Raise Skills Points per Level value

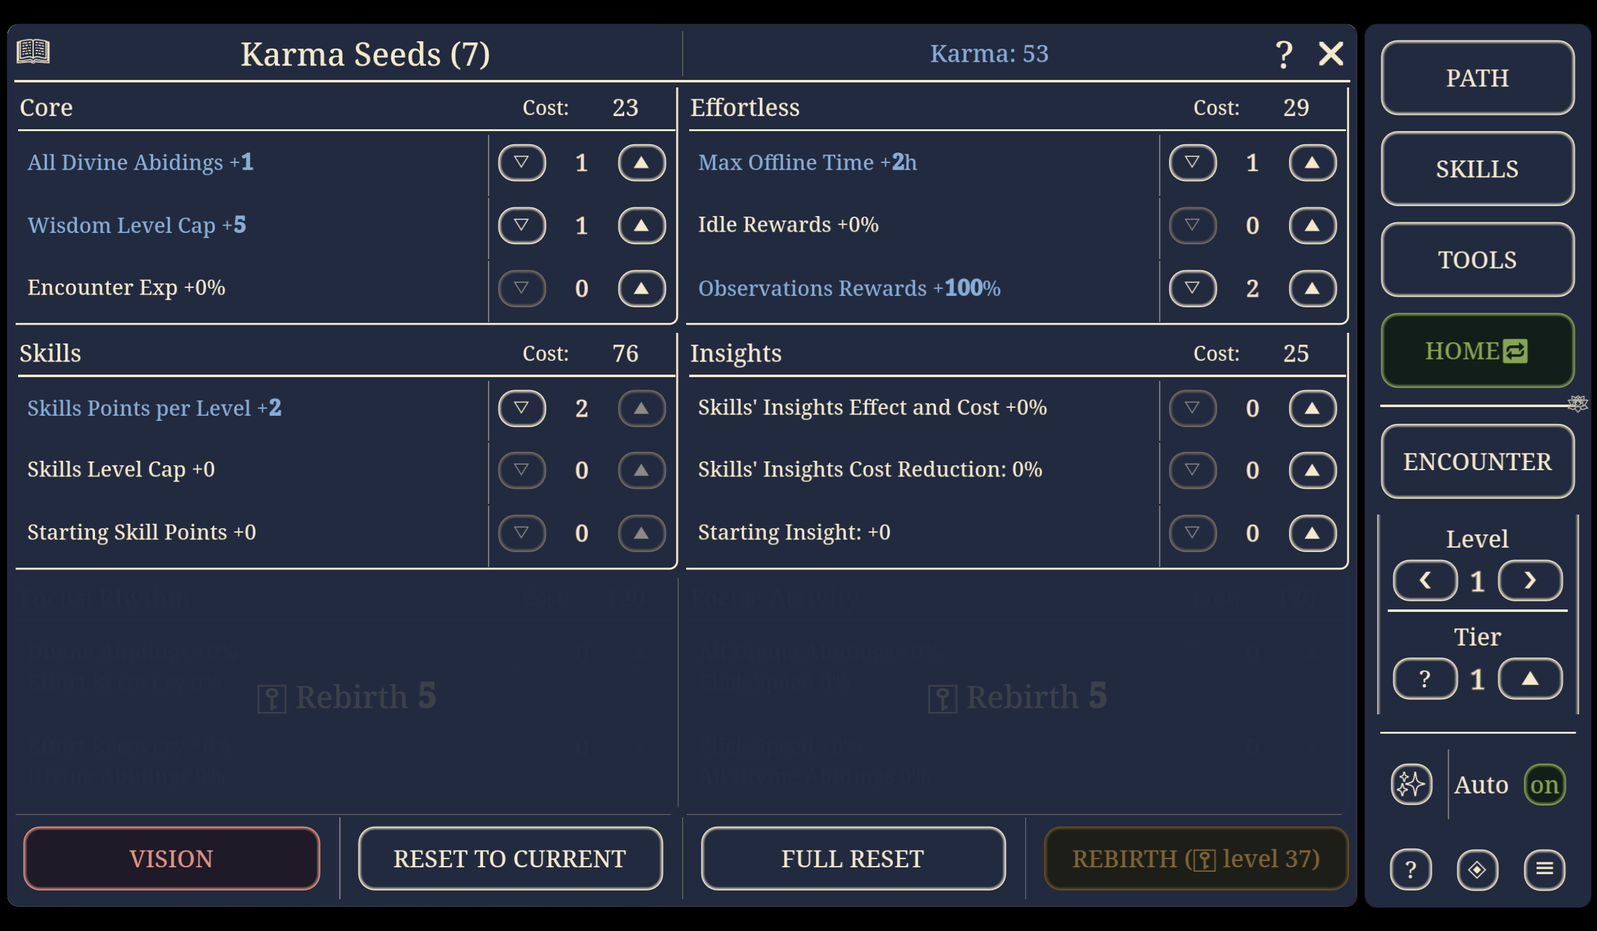pyautogui.click(x=641, y=408)
